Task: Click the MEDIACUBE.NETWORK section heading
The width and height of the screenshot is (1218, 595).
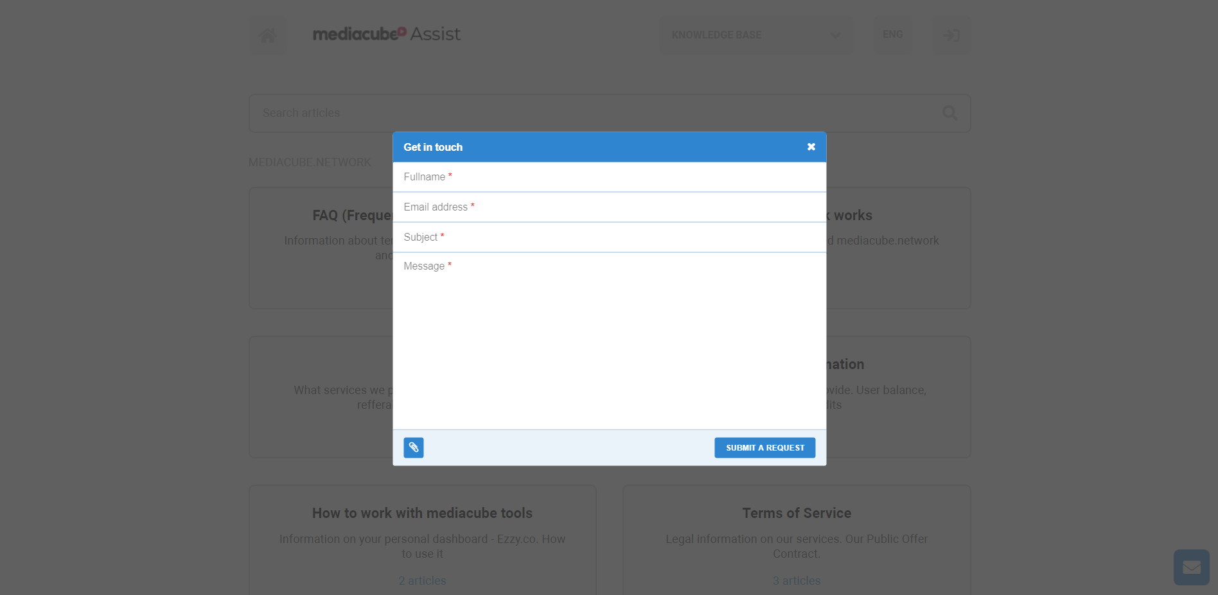Action: point(310,162)
